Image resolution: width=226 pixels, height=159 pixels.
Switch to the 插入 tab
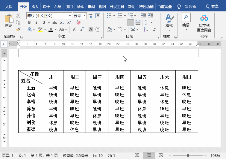[x=35, y=7]
